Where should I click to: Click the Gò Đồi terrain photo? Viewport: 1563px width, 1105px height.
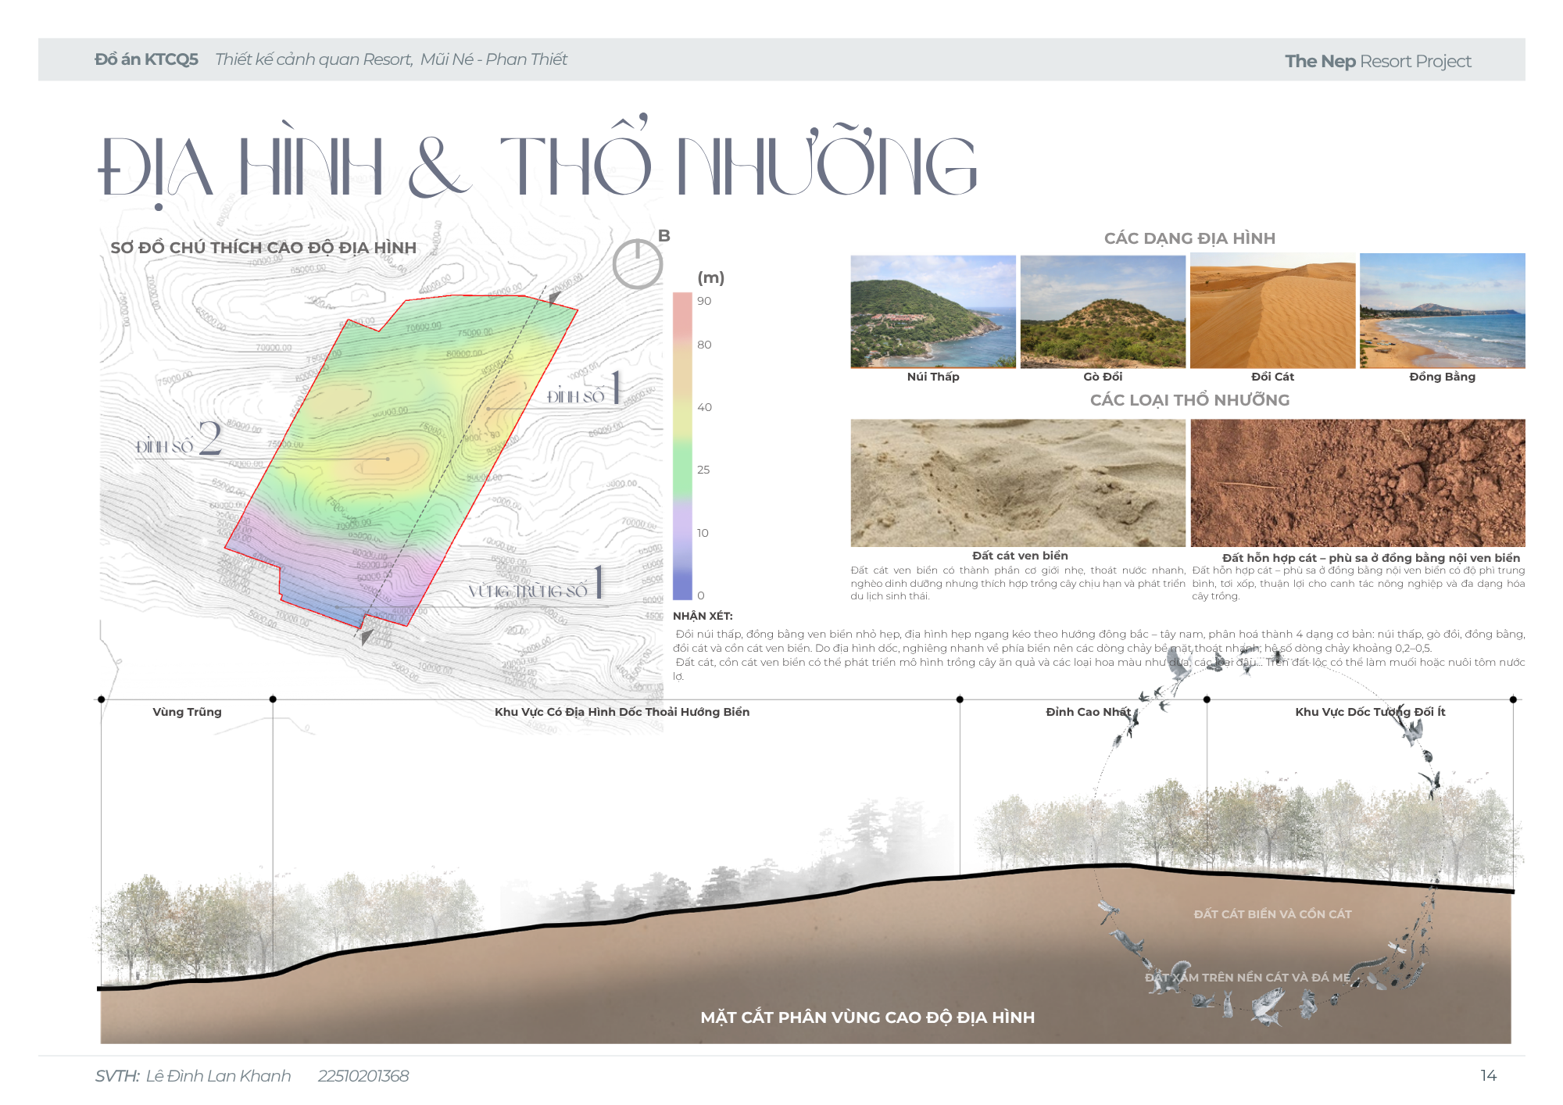click(1103, 312)
